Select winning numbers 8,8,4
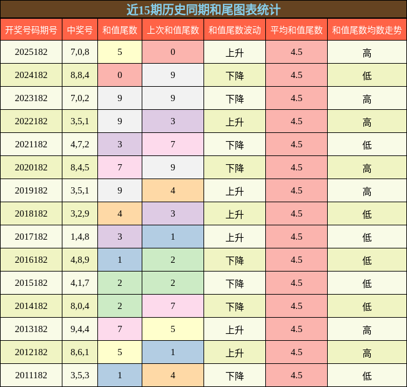Image resolution: width=407 pixels, height=387 pixels. (80, 75)
